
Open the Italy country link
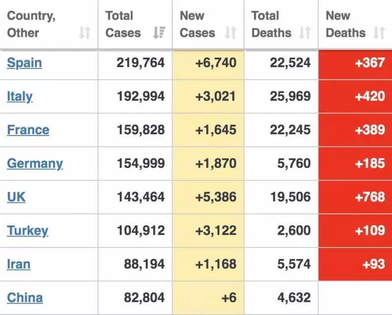tap(20, 96)
